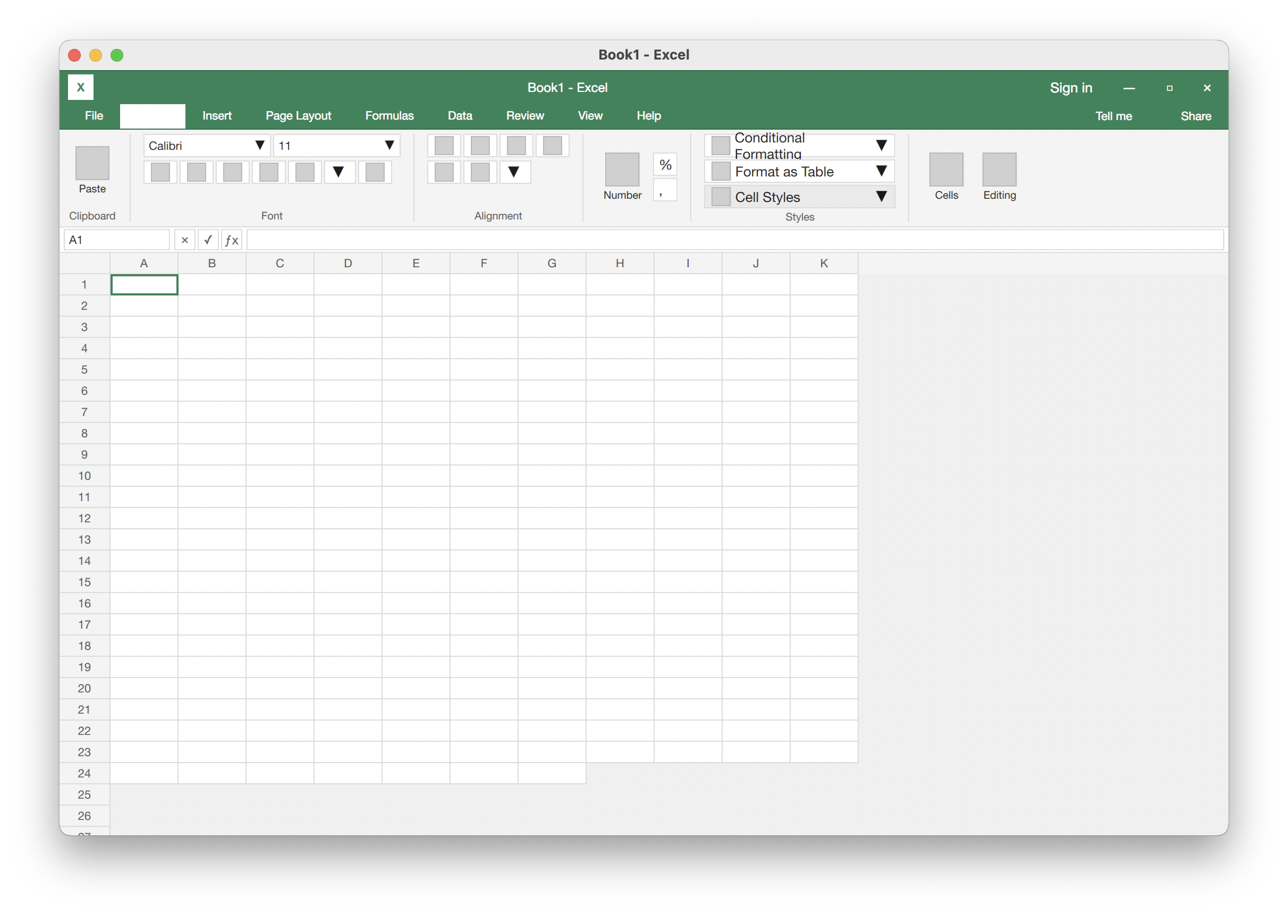Image resolution: width=1288 pixels, height=914 pixels.
Task: Apply percent style with the % button
Action: 665,165
